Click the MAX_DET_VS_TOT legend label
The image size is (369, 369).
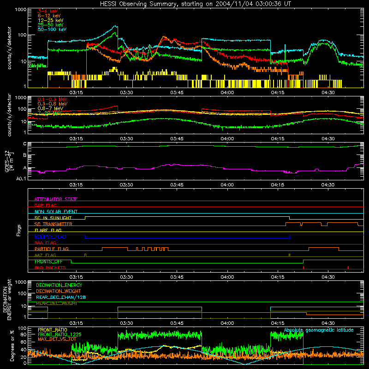[57, 339]
